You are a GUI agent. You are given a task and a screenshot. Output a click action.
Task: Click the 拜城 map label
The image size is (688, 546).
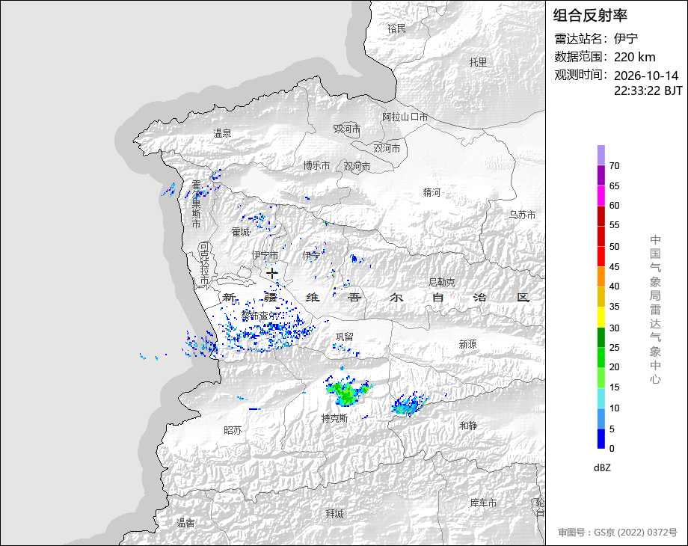pyautogui.click(x=335, y=514)
